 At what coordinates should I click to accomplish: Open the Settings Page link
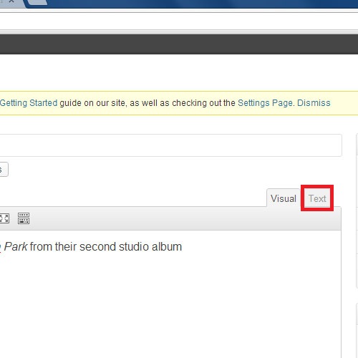[265, 103]
